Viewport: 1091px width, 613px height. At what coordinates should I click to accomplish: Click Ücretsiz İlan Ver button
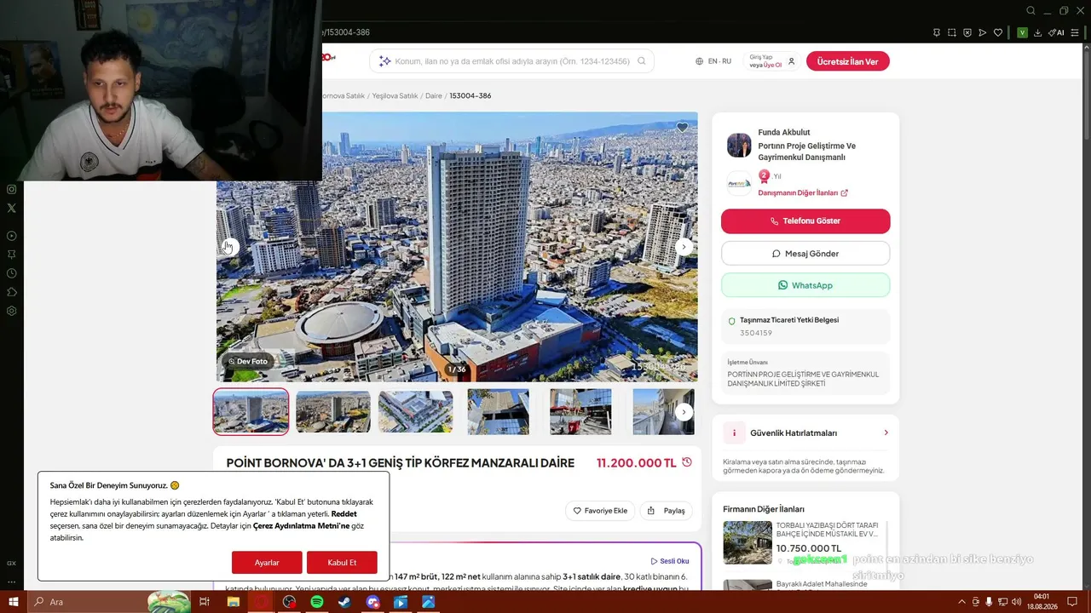click(x=848, y=61)
